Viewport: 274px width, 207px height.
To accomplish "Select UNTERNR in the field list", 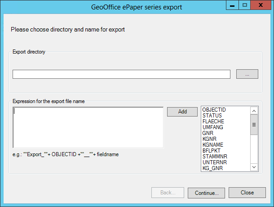I will pyautogui.click(x=214, y=162).
